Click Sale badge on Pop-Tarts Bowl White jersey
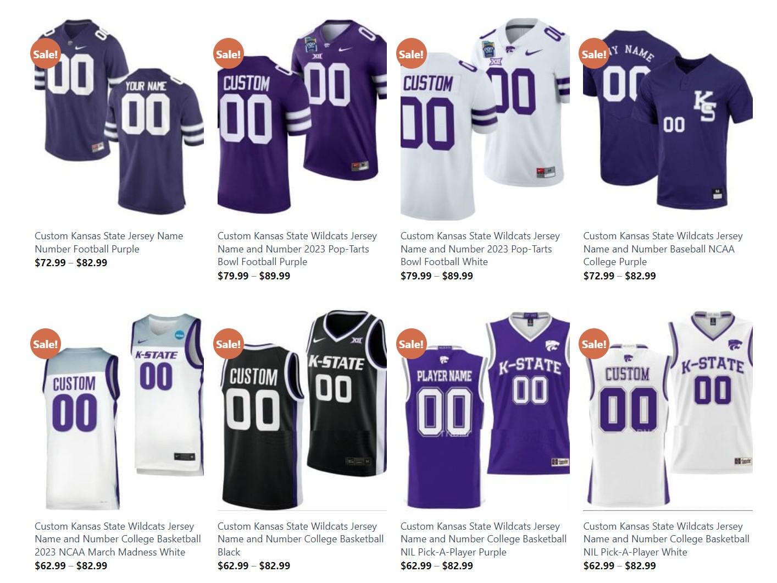777x583 pixels. [411, 54]
